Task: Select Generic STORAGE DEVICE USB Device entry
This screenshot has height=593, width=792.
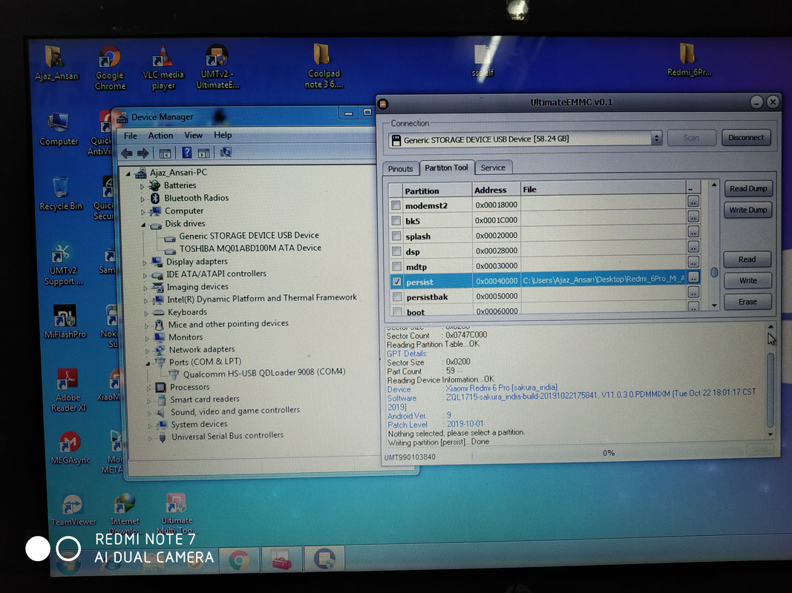Action: 249,236
